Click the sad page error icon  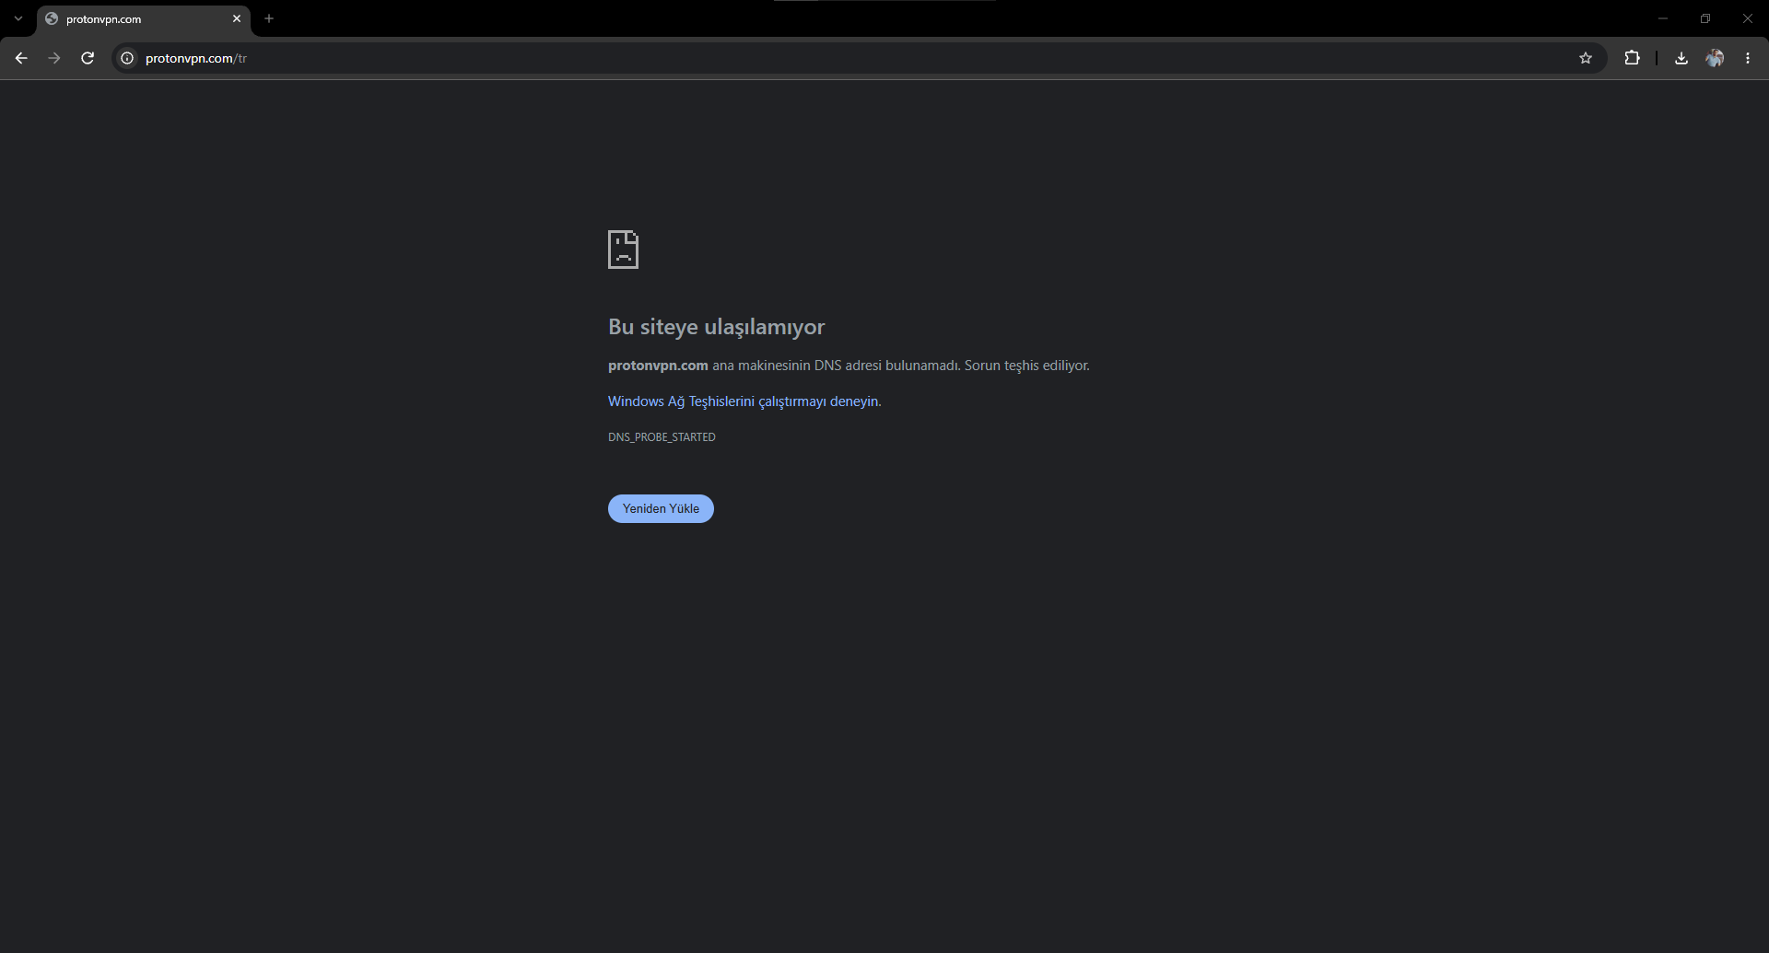(623, 250)
